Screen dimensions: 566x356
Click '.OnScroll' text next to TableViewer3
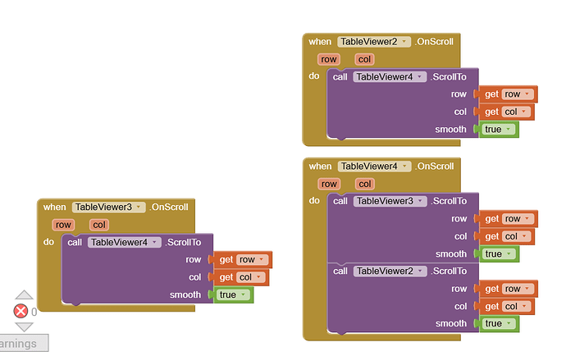coord(169,208)
